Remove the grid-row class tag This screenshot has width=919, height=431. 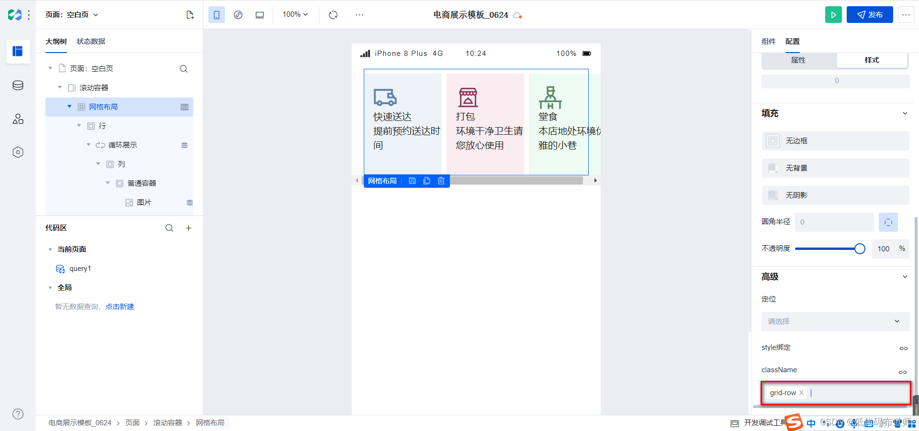(x=801, y=393)
